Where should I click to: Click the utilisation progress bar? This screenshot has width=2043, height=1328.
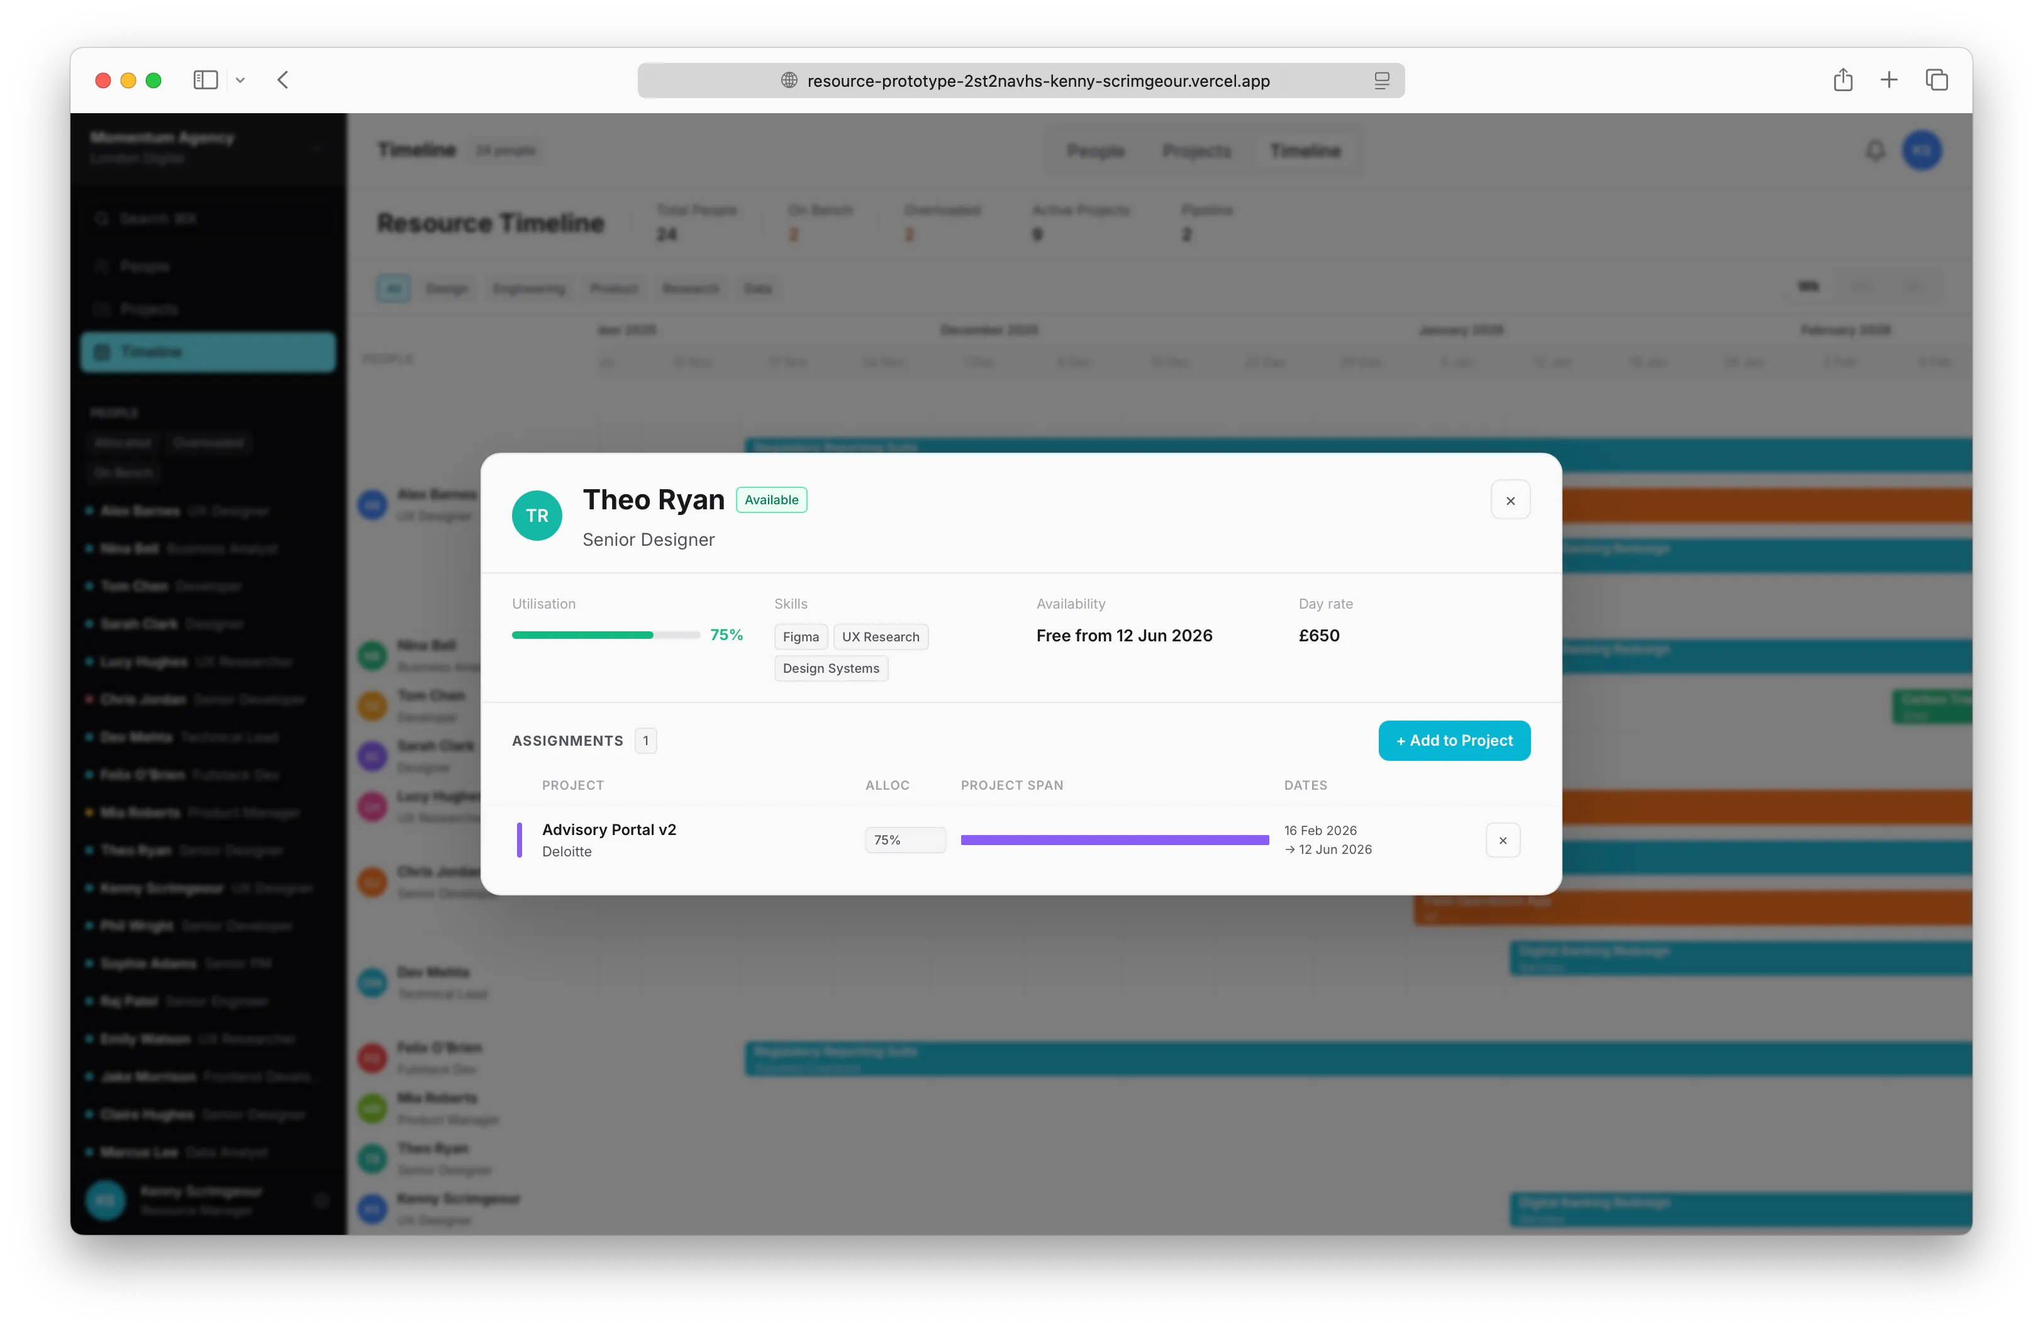(606, 635)
